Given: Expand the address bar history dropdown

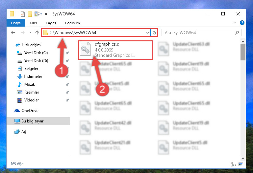Looking at the screenshot, I should click(147, 33).
